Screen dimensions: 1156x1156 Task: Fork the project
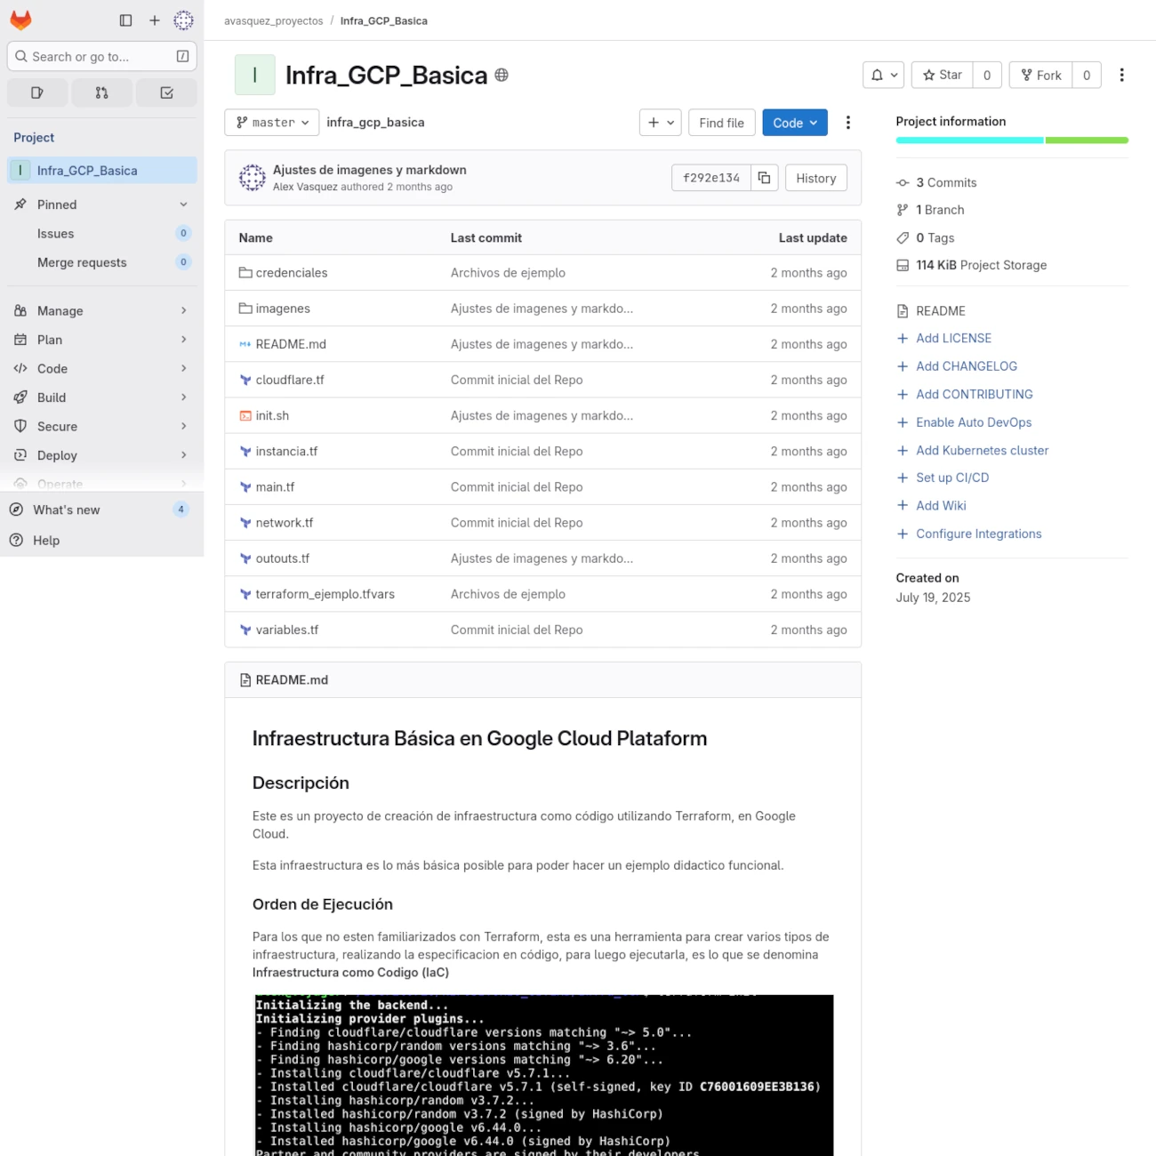[x=1041, y=76]
